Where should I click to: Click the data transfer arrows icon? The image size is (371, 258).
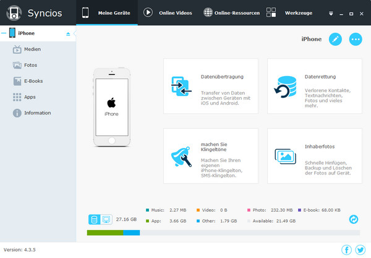[x=181, y=86]
